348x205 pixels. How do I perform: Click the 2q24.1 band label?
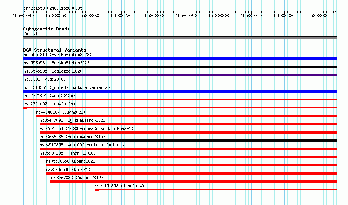coord(30,34)
